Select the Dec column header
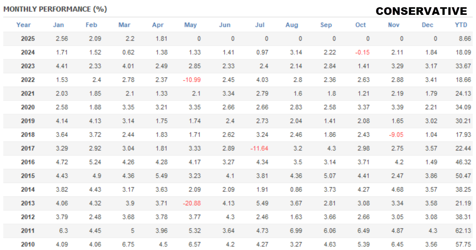This screenshot has width=476, height=250. [428, 25]
